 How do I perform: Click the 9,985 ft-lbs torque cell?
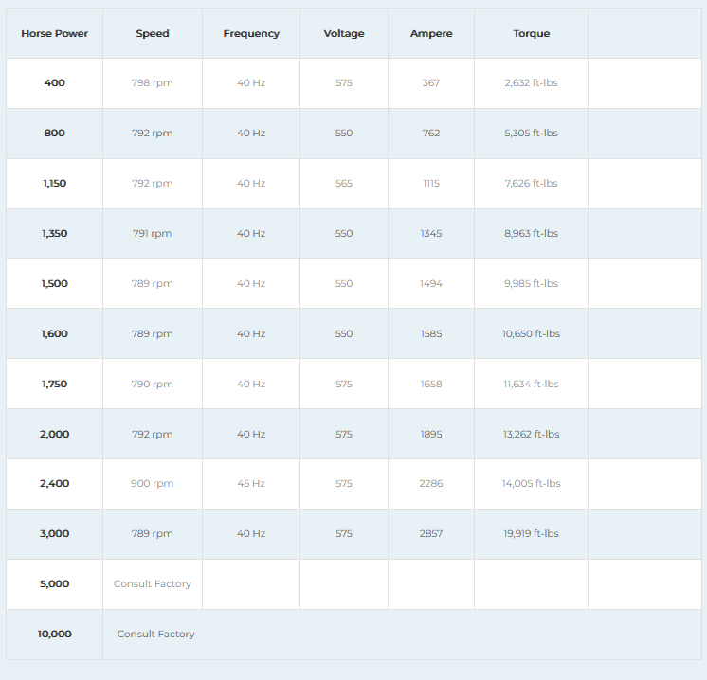click(531, 284)
